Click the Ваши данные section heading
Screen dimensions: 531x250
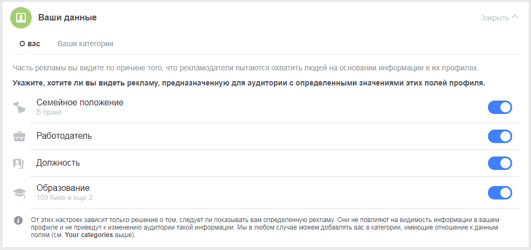(x=67, y=18)
